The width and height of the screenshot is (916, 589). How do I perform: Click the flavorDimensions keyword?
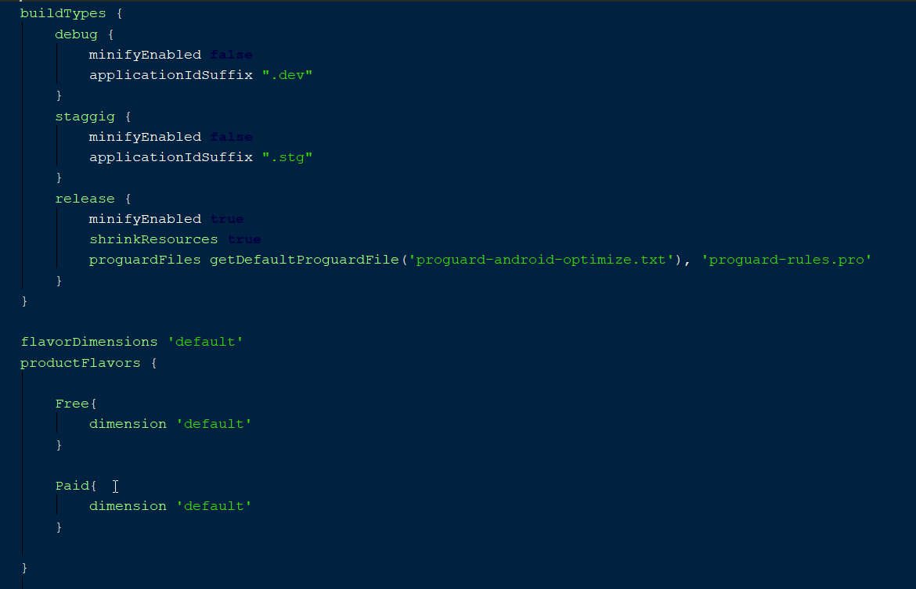point(88,342)
